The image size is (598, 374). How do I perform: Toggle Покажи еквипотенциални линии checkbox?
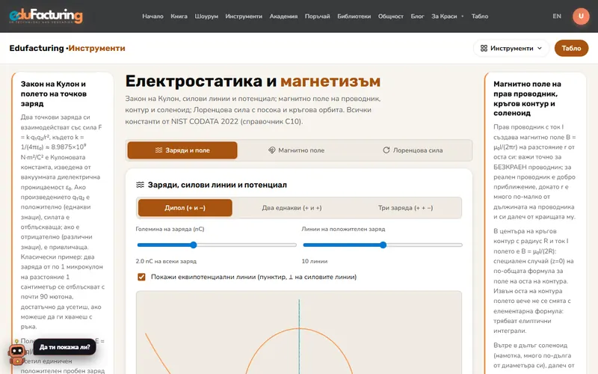pyautogui.click(x=141, y=277)
